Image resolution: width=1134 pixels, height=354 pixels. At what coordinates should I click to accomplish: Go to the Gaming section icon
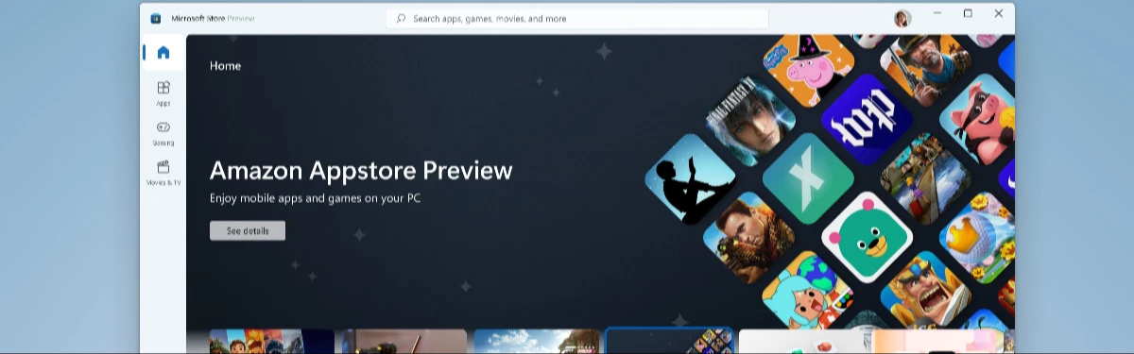click(163, 132)
